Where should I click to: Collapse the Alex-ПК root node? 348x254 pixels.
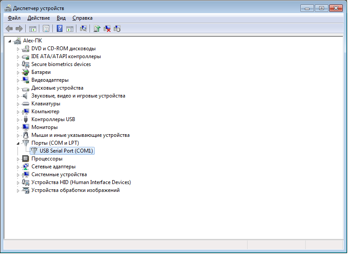pos(10,41)
